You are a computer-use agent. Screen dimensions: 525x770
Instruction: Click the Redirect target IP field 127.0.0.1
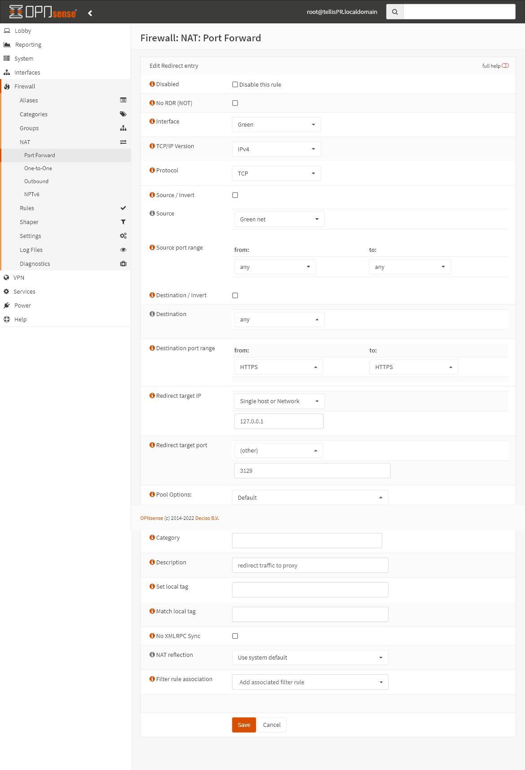point(279,421)
